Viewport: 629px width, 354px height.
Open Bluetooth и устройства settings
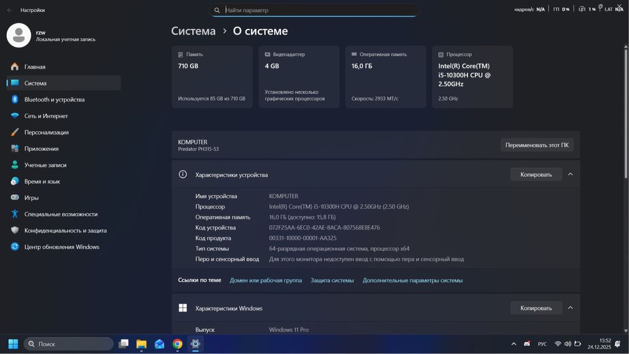click(64, 99)
